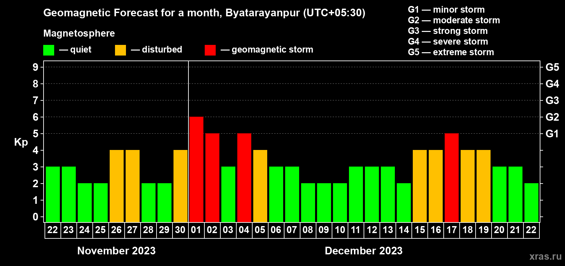
Task: Click the 'G2 — moderate storm' legend line
Action: click(454, 20)
